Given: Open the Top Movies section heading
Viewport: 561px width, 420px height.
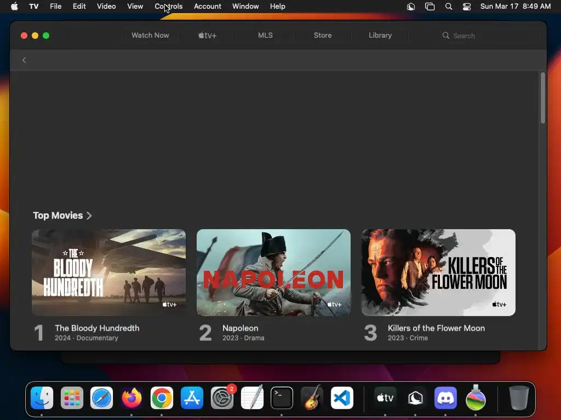Looking at the screenshot, I should [x=58, y=215].
